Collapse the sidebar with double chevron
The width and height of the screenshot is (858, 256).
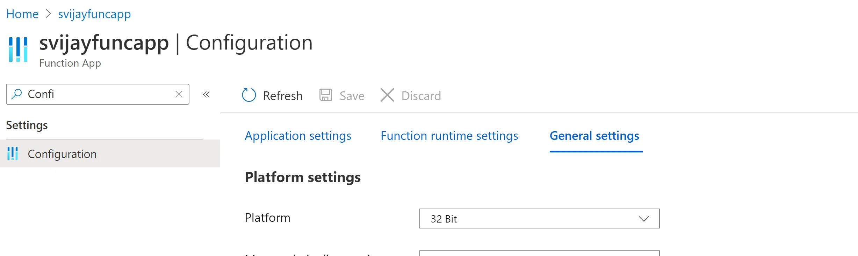(206, 95)
